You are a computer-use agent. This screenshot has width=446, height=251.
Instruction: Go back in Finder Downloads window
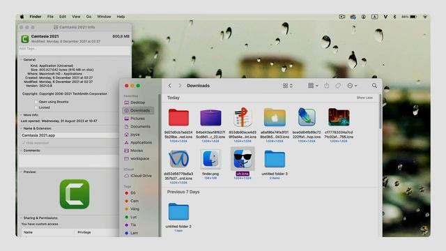coord(170,86)
